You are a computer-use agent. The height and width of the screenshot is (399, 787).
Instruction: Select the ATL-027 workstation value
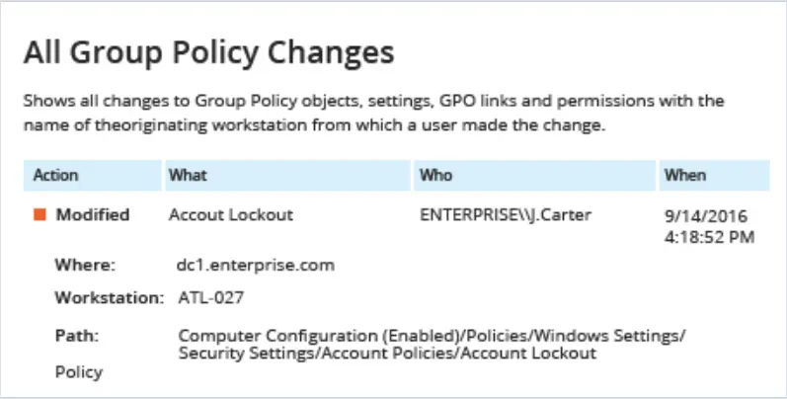click(211, 297)
